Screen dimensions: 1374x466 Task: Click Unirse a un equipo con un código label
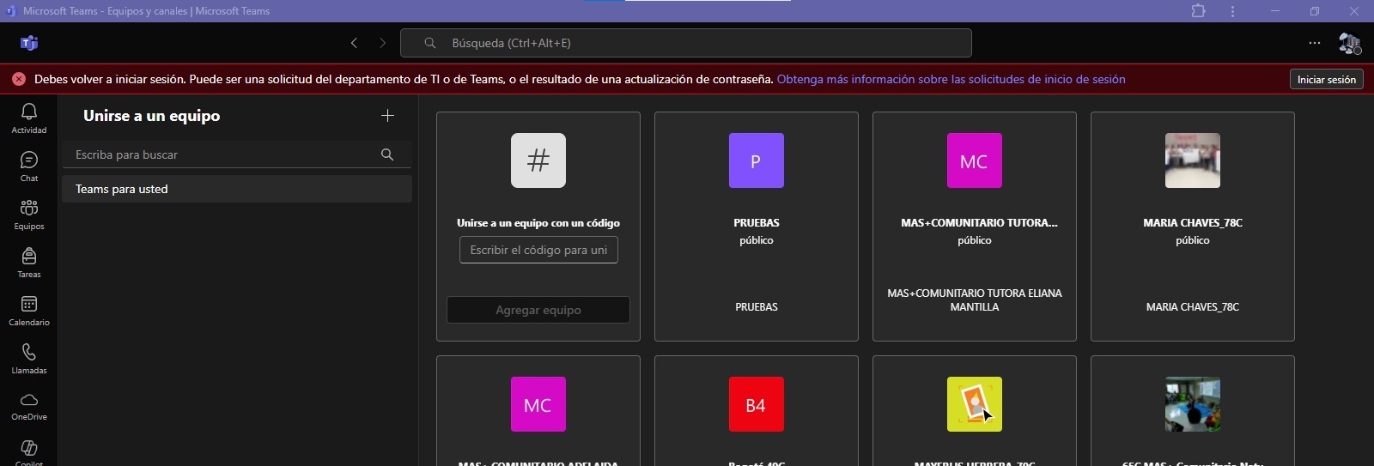(538, 222)
